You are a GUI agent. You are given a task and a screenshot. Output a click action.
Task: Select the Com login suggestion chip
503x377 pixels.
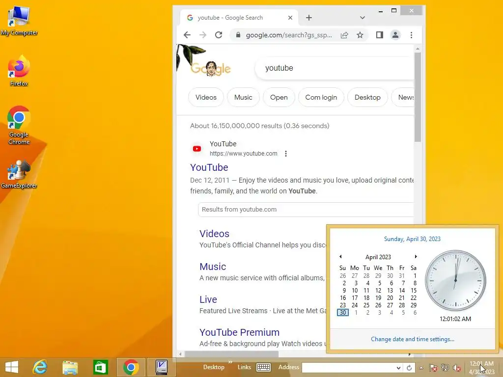321,97
